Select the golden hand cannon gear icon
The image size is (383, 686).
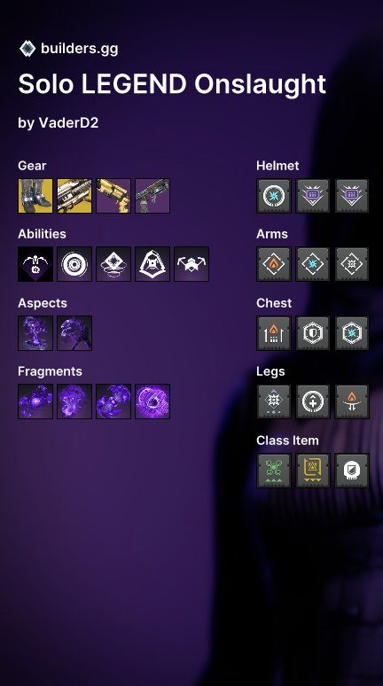coord(113,196)
